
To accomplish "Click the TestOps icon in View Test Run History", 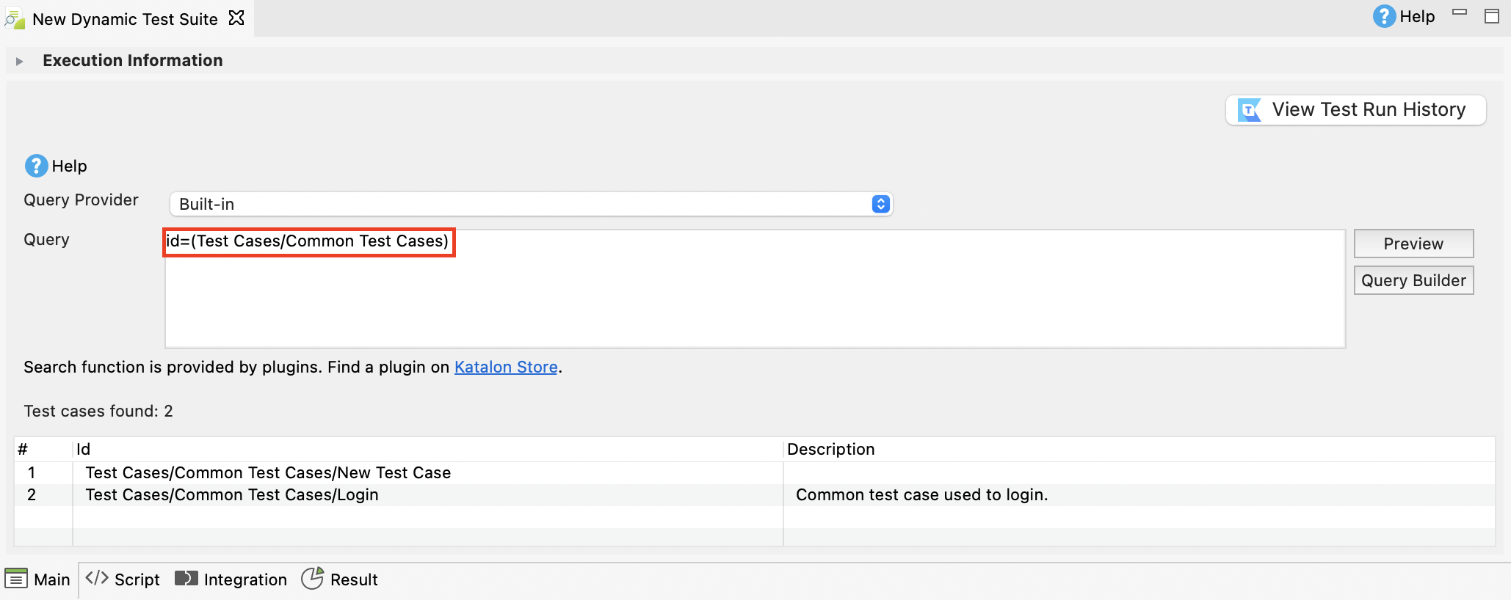I will tap(1249, 110).
